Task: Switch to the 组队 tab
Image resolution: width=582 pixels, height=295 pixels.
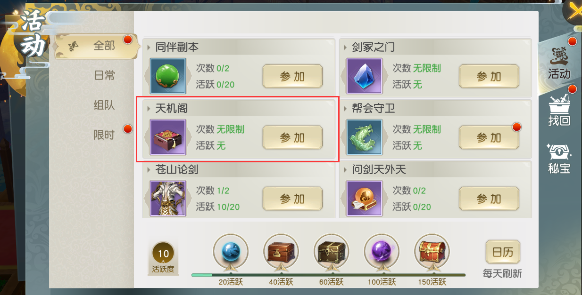Action: 104,105
